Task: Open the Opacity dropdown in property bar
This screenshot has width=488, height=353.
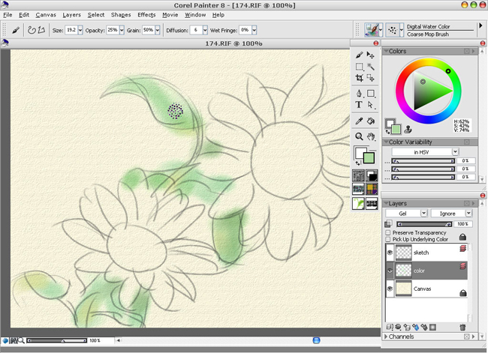Action: 123,30
